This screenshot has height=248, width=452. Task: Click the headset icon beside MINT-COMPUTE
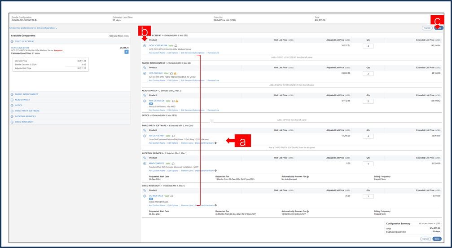pyautogui.click(x=173, y=164)
